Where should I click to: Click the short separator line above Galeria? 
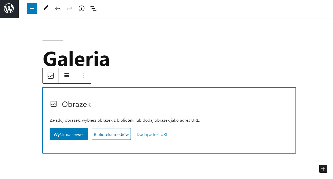pyautogui.click(x=53, y=40)
